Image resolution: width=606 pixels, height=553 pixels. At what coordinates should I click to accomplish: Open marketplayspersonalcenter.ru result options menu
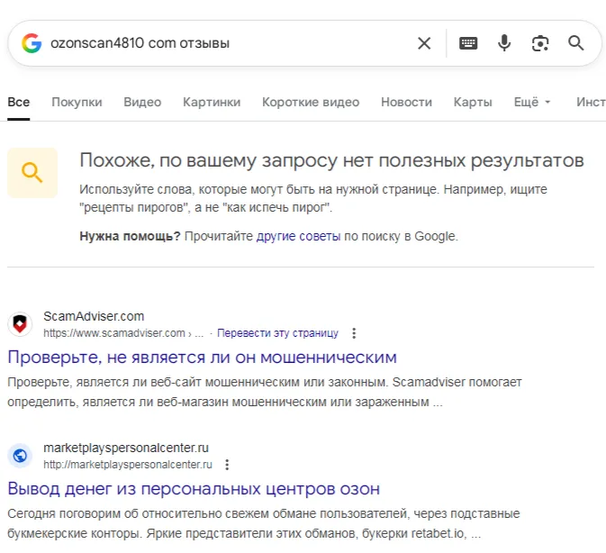[227, 465]
